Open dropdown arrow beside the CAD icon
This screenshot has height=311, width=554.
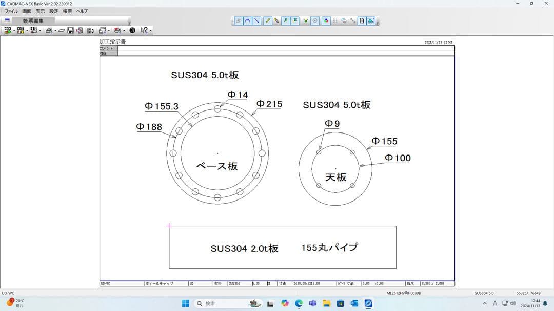click(13, 31)
